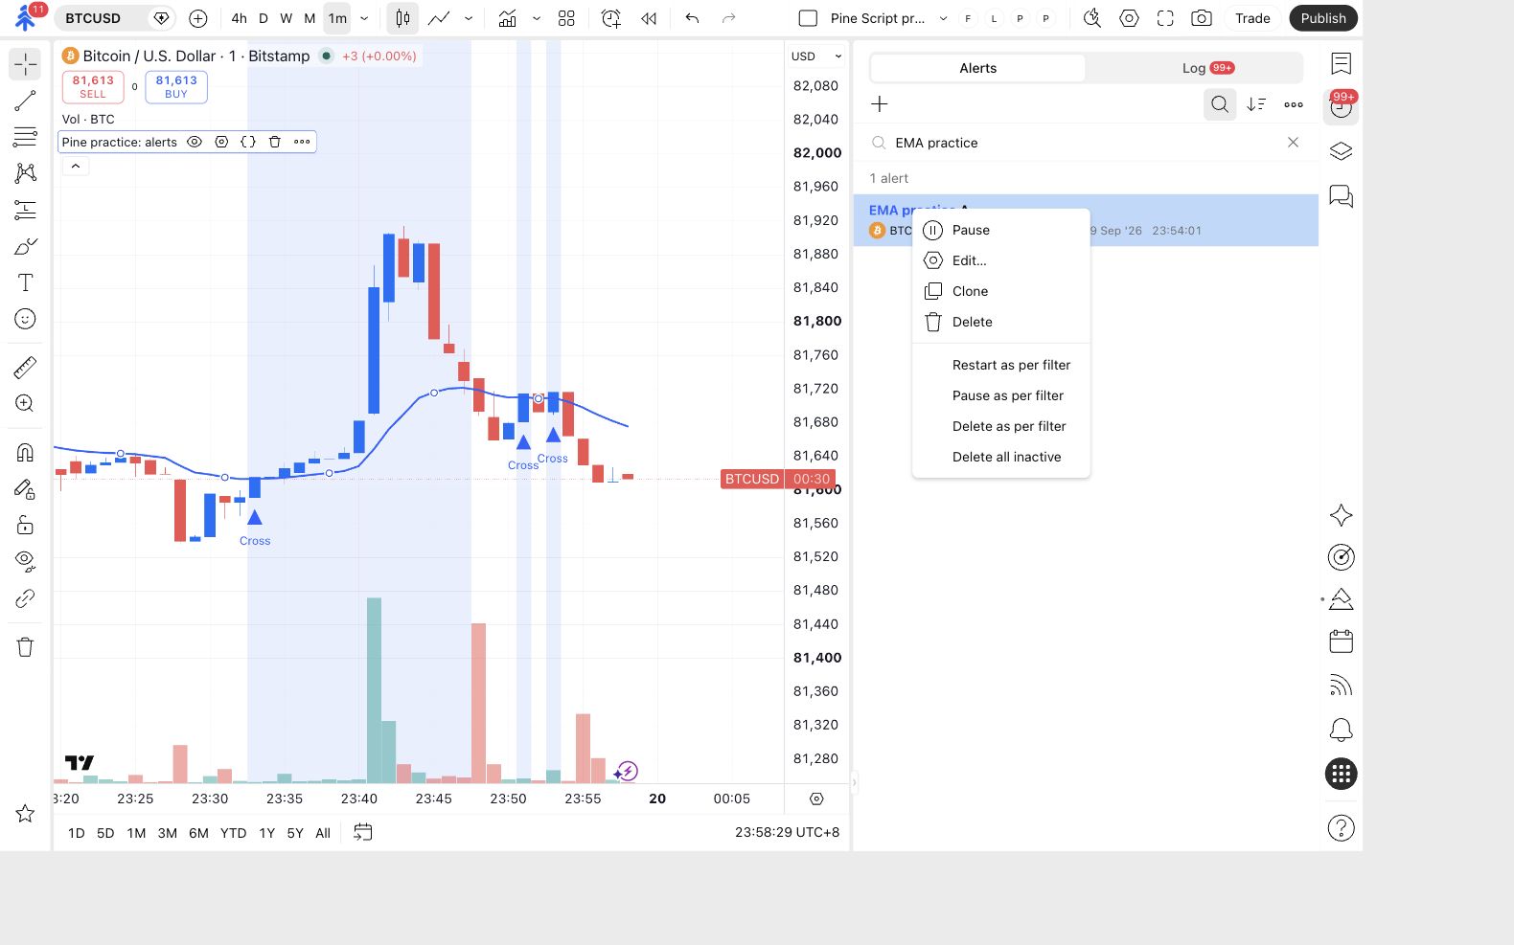This screenshot has width=1514, height=945.
Task: Toggle lock all drawings
Action: click(x=25, y=525)
